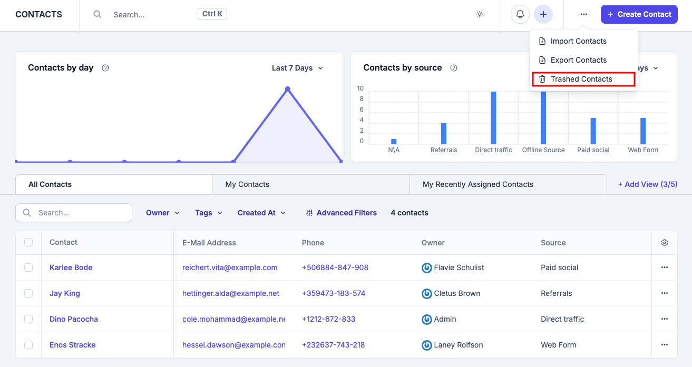Choose Export Contacts from menu
The height and width of the screenshot is (367, 692).
coord(583,60)
